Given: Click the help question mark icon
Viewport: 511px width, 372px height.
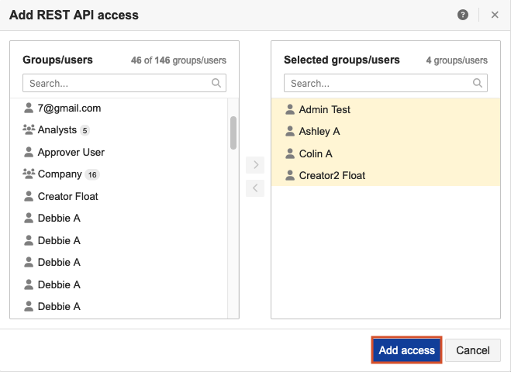Looking at the screenshot, I should pyautogui.click(x=463, y=15).
